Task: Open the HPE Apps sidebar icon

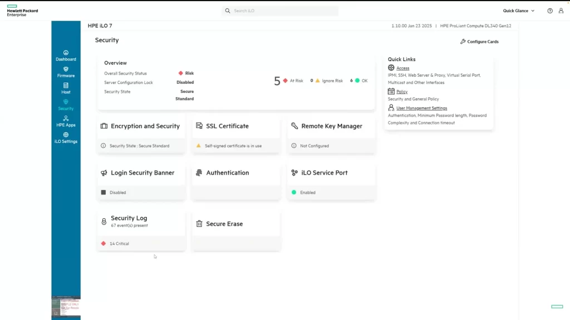Action: coord(66,118)
